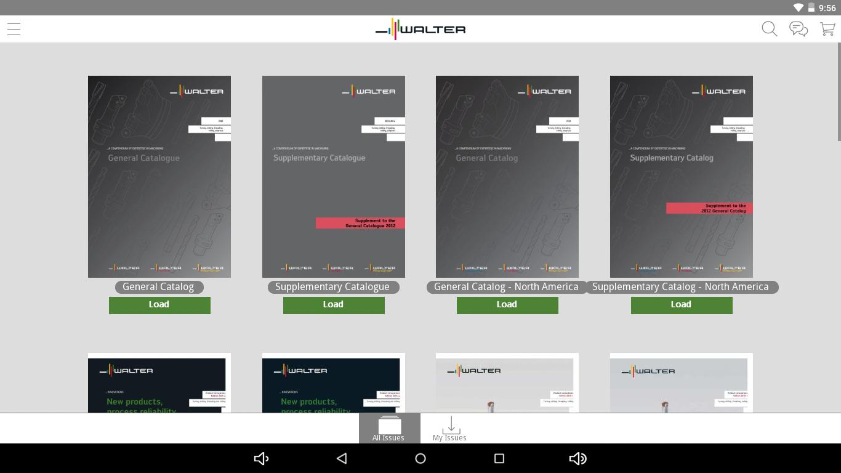The height and width of the screenshot is (473, 841).
Task: Tap the Wi-Fi status icon
Action: pos(798,7)
